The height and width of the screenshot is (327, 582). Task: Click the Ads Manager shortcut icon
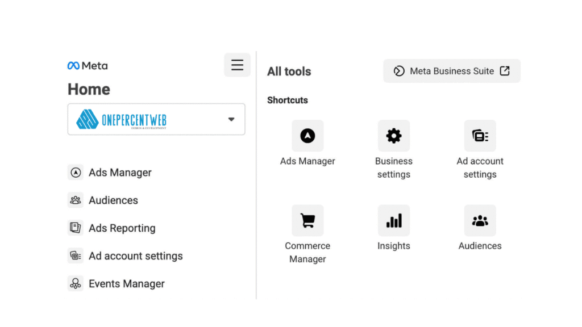point(307,136)
